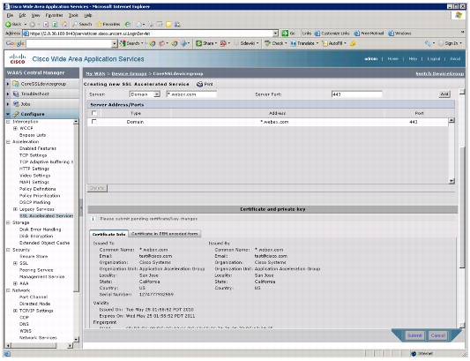Click the Add button next to Server Port
Viewport: 470px width, 361px height.
click(444, 94)
